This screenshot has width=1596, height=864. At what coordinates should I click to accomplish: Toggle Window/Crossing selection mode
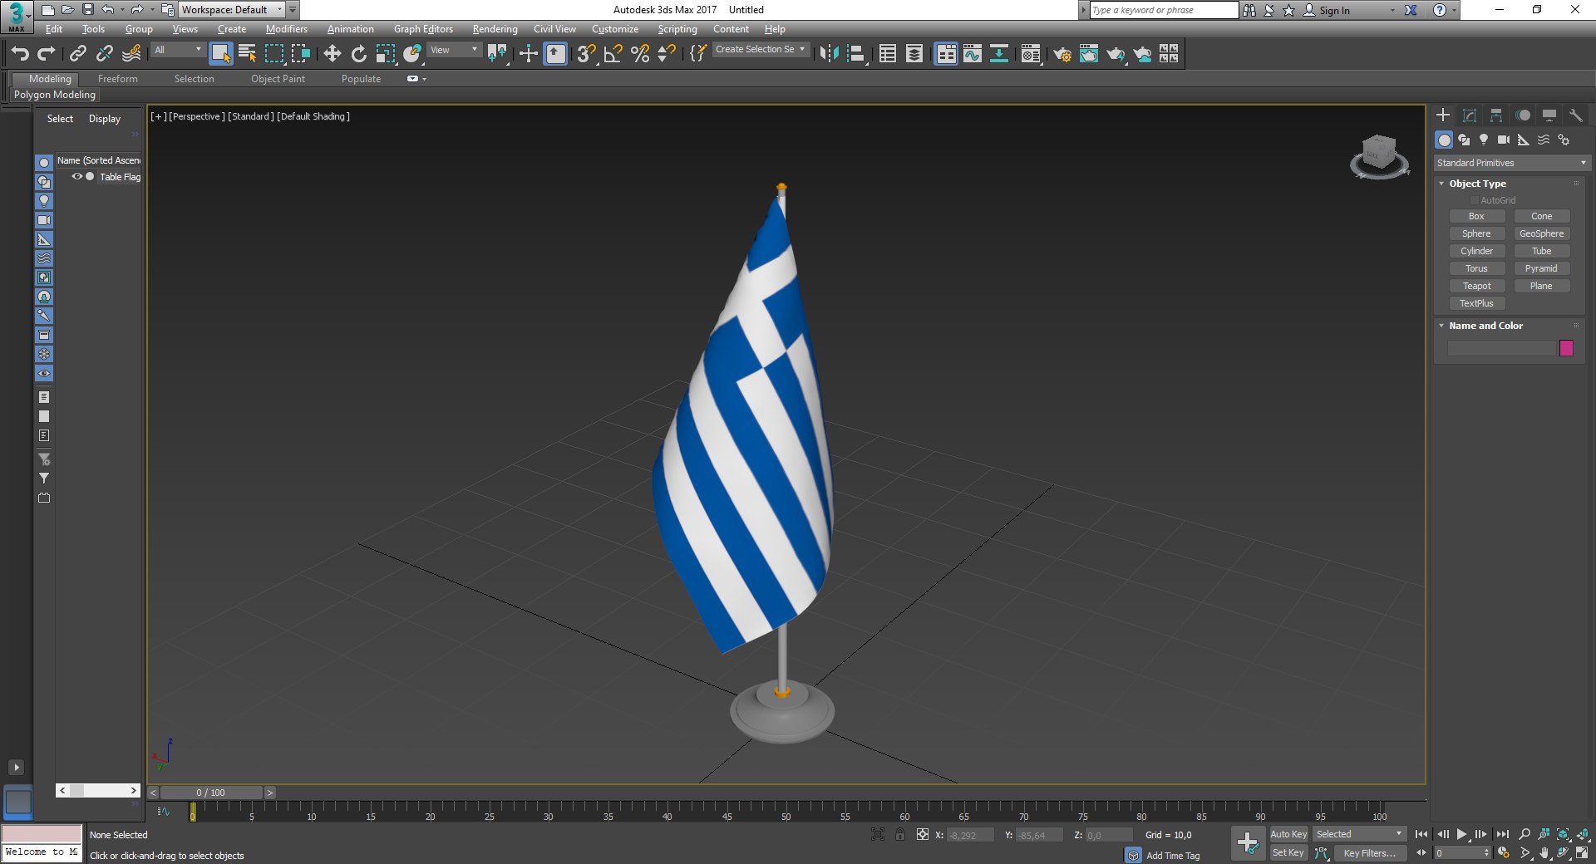tap(300, 54)
